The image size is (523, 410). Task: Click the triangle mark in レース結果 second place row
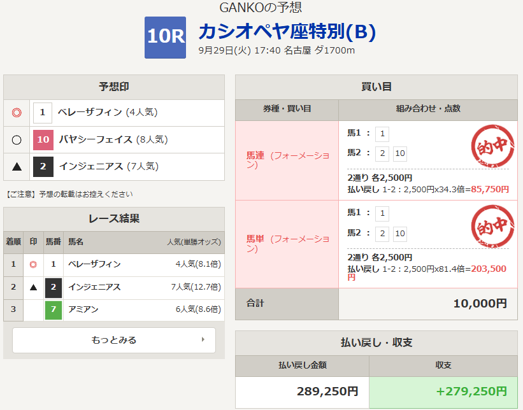pyautogui.click(x=33, y=287)
